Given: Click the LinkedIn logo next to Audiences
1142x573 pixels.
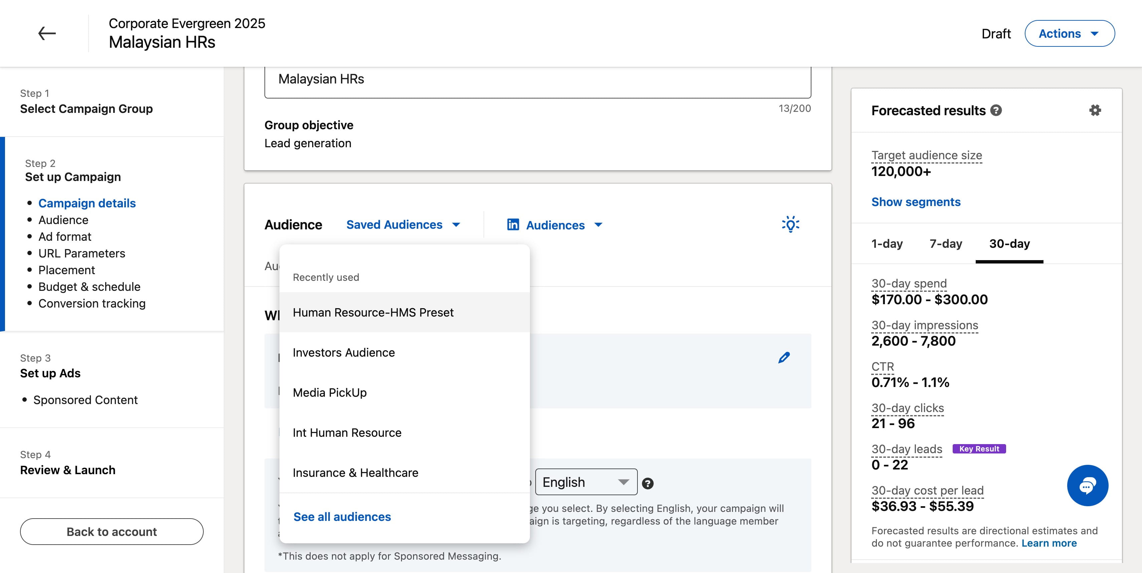Looking at the screenshot, I should tap(513, 225).
